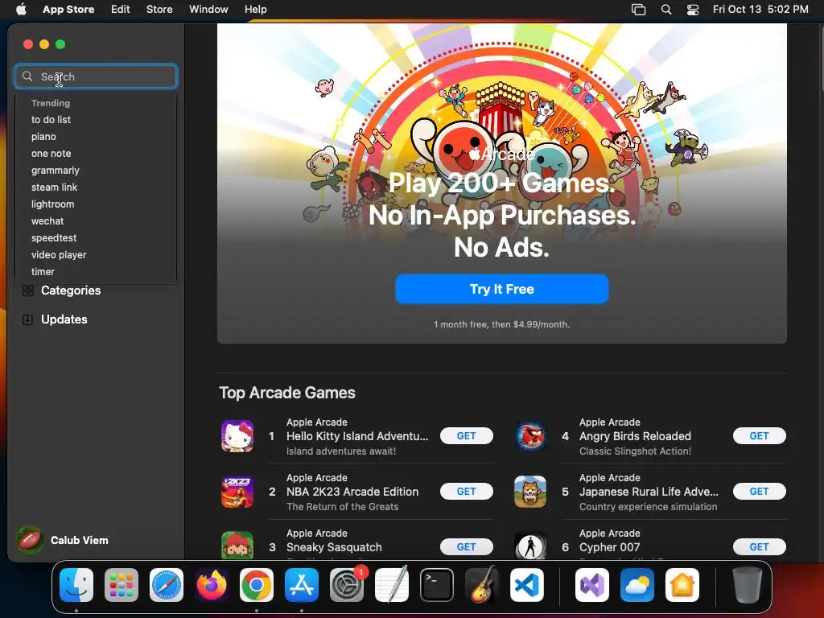Get Japanese Rural Life Adventure
Image resolution: width=824 pixels, height=618 pixels.
pyautogui.click(x=760, y=492)
